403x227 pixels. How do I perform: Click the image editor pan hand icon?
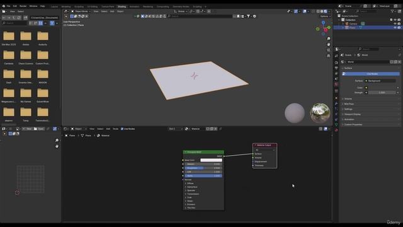click(57, 146)
